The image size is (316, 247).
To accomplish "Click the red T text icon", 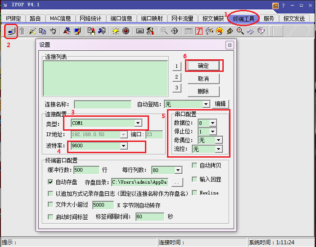I will pyautogui.click(x=199, y=31).
